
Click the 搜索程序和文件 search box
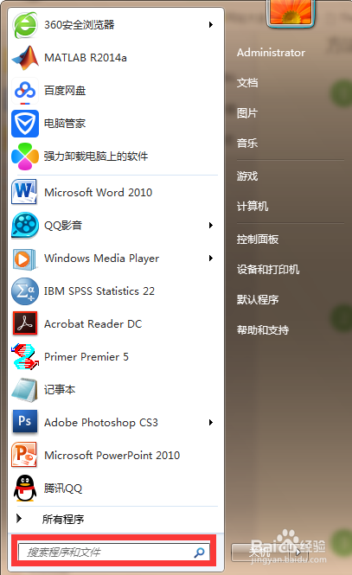(114, 552)
